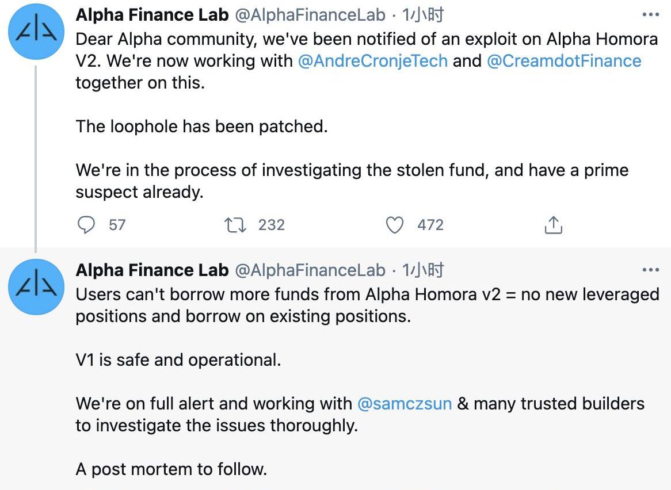View the 57 replies count

[117, 225]
